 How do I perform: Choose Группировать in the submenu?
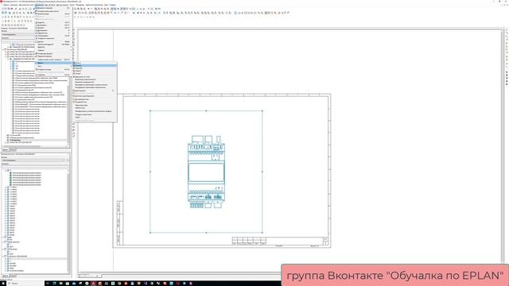[95, 91]
